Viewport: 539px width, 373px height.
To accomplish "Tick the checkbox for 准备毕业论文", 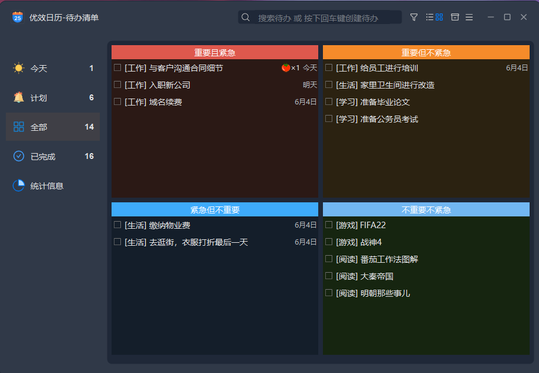I will point(328,101).
